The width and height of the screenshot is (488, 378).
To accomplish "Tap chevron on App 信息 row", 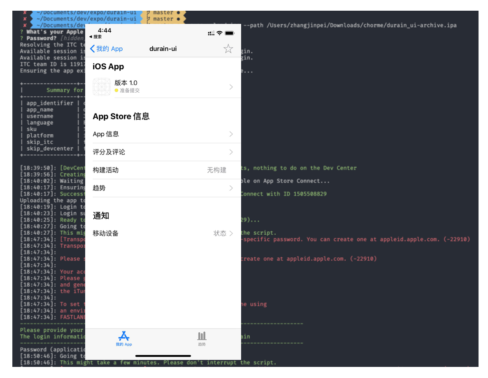I will click(x=231, y=134).
